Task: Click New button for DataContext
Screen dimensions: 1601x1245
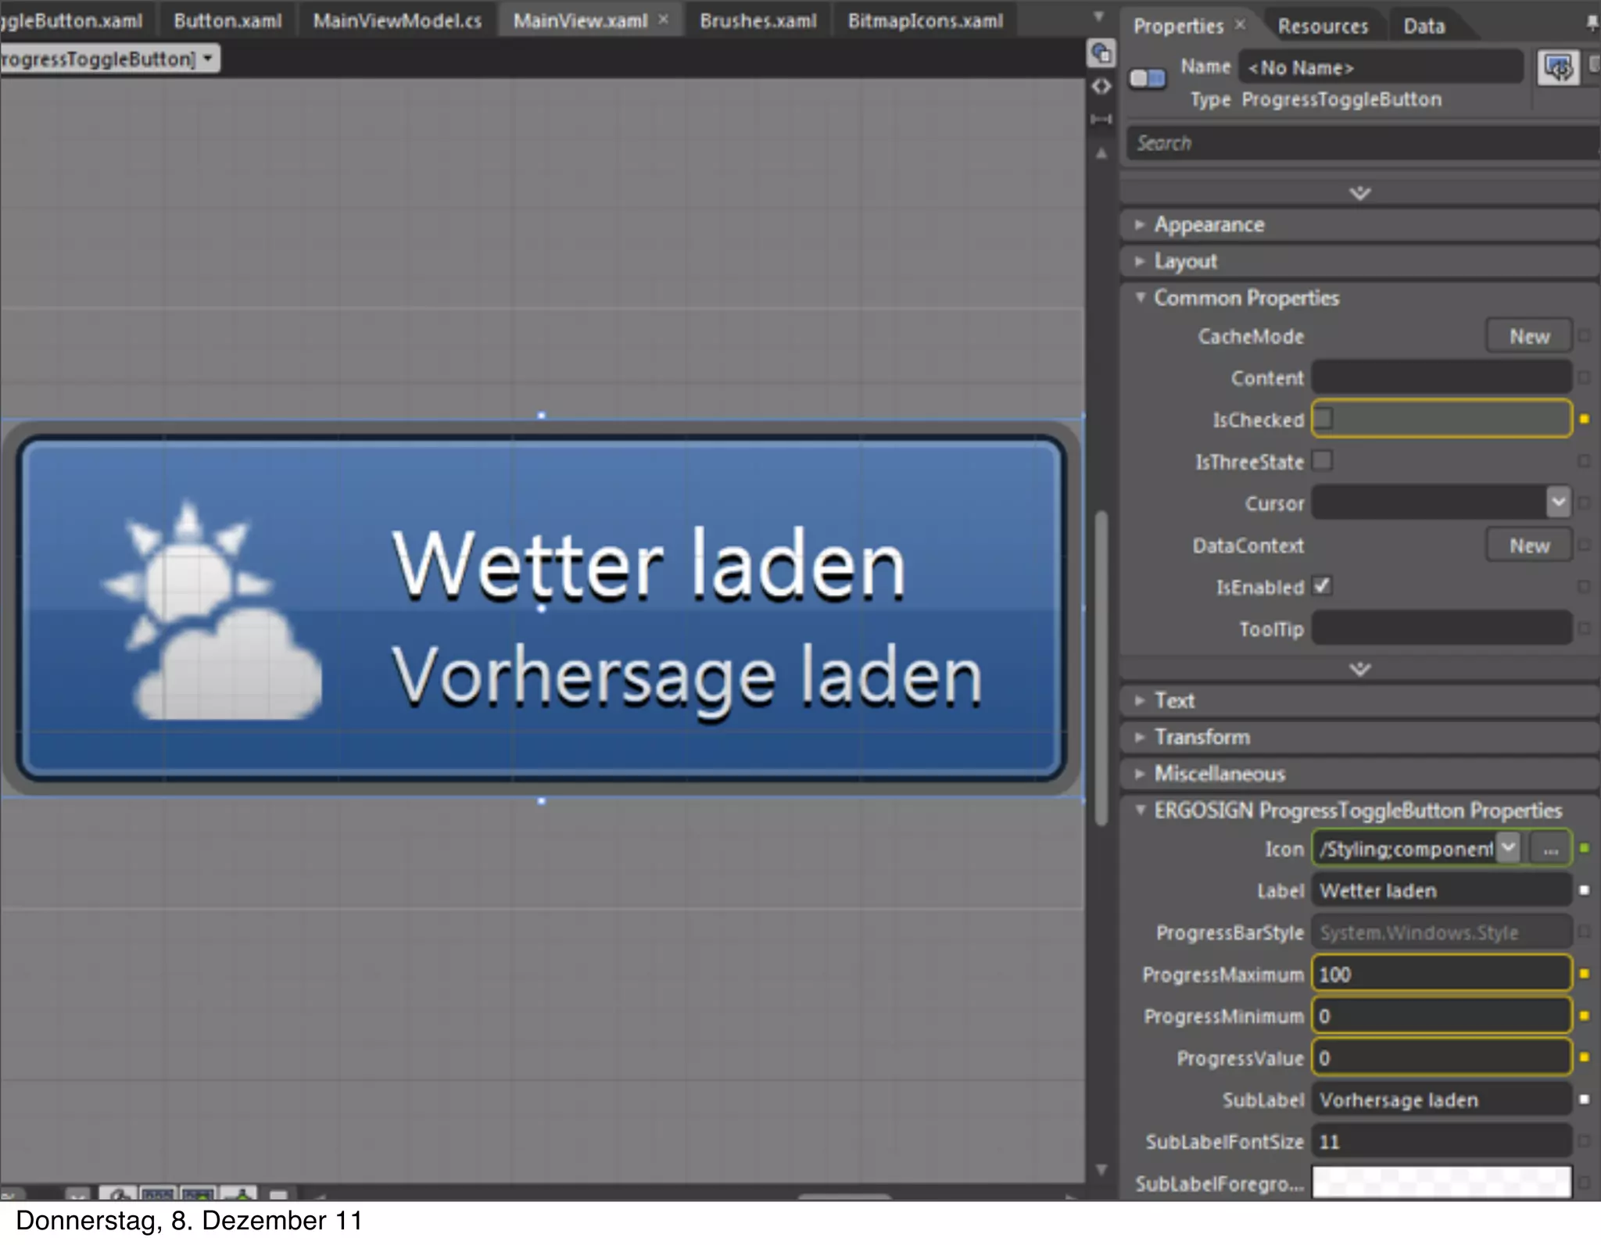Action: [1528, 546]
